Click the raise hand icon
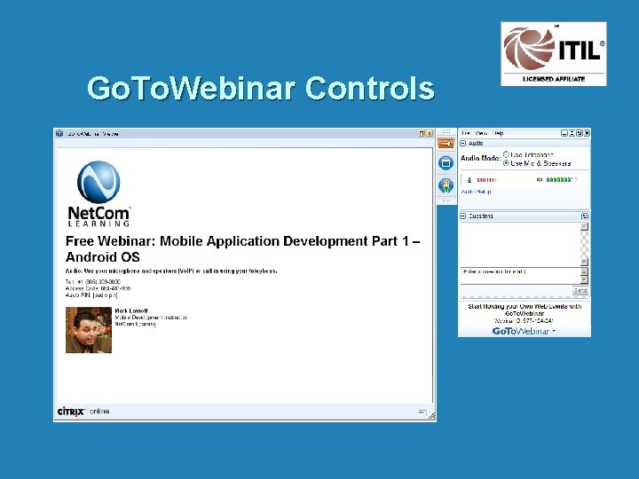This screenshot has width=639, height=479. tap(446, 185)
